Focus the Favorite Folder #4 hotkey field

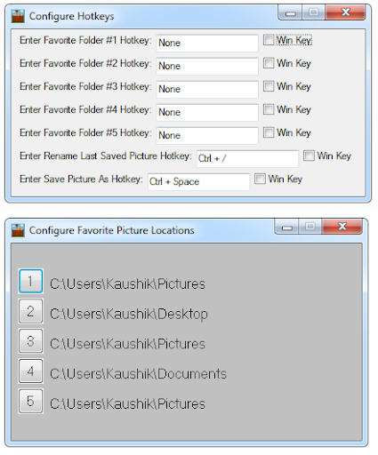(207, 112)
